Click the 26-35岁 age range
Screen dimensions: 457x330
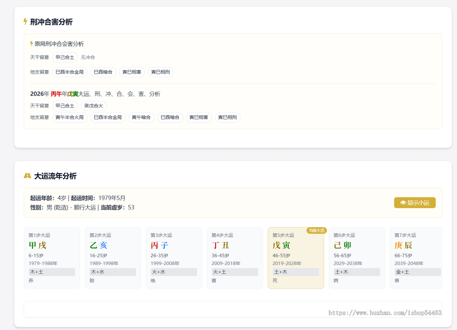160,256
